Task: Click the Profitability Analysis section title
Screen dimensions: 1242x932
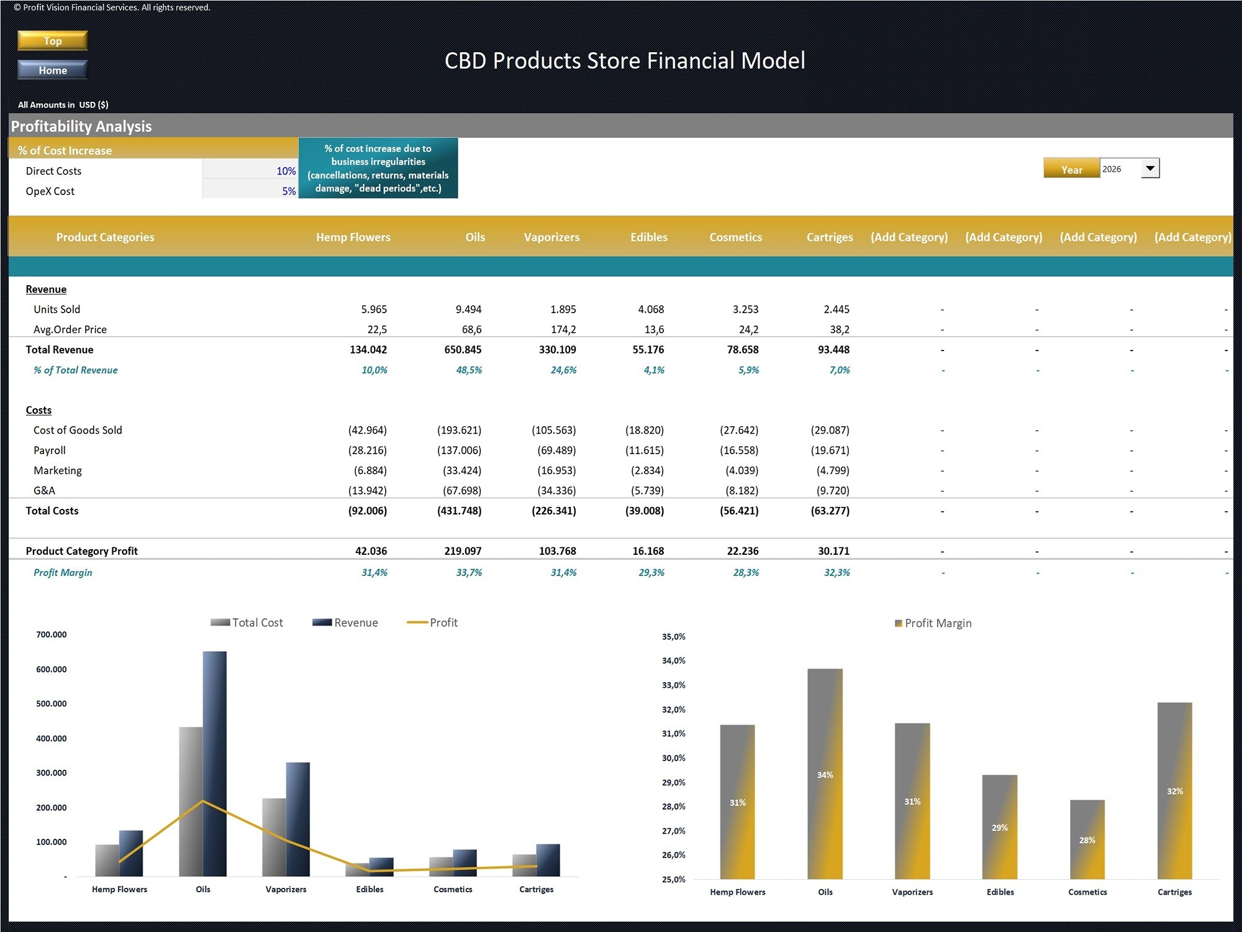Action: (81, 126)
